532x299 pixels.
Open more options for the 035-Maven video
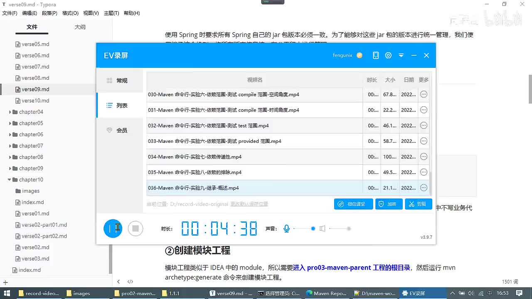click(424, 172)
